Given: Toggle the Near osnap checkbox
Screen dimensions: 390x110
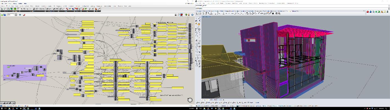Looking at the screenshot, I should coord(201,102).
